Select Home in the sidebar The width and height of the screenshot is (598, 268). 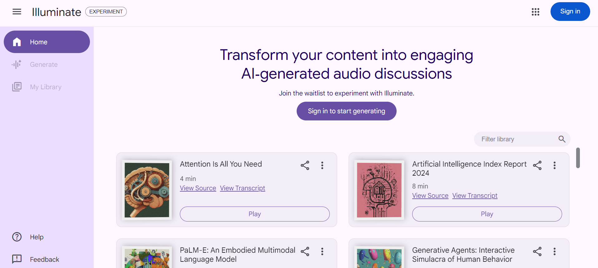coord(47,42)
